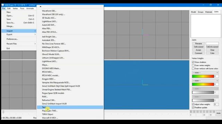
Task: Import DOOM3 MD5 Mesh...
Action: coord(70,69)
